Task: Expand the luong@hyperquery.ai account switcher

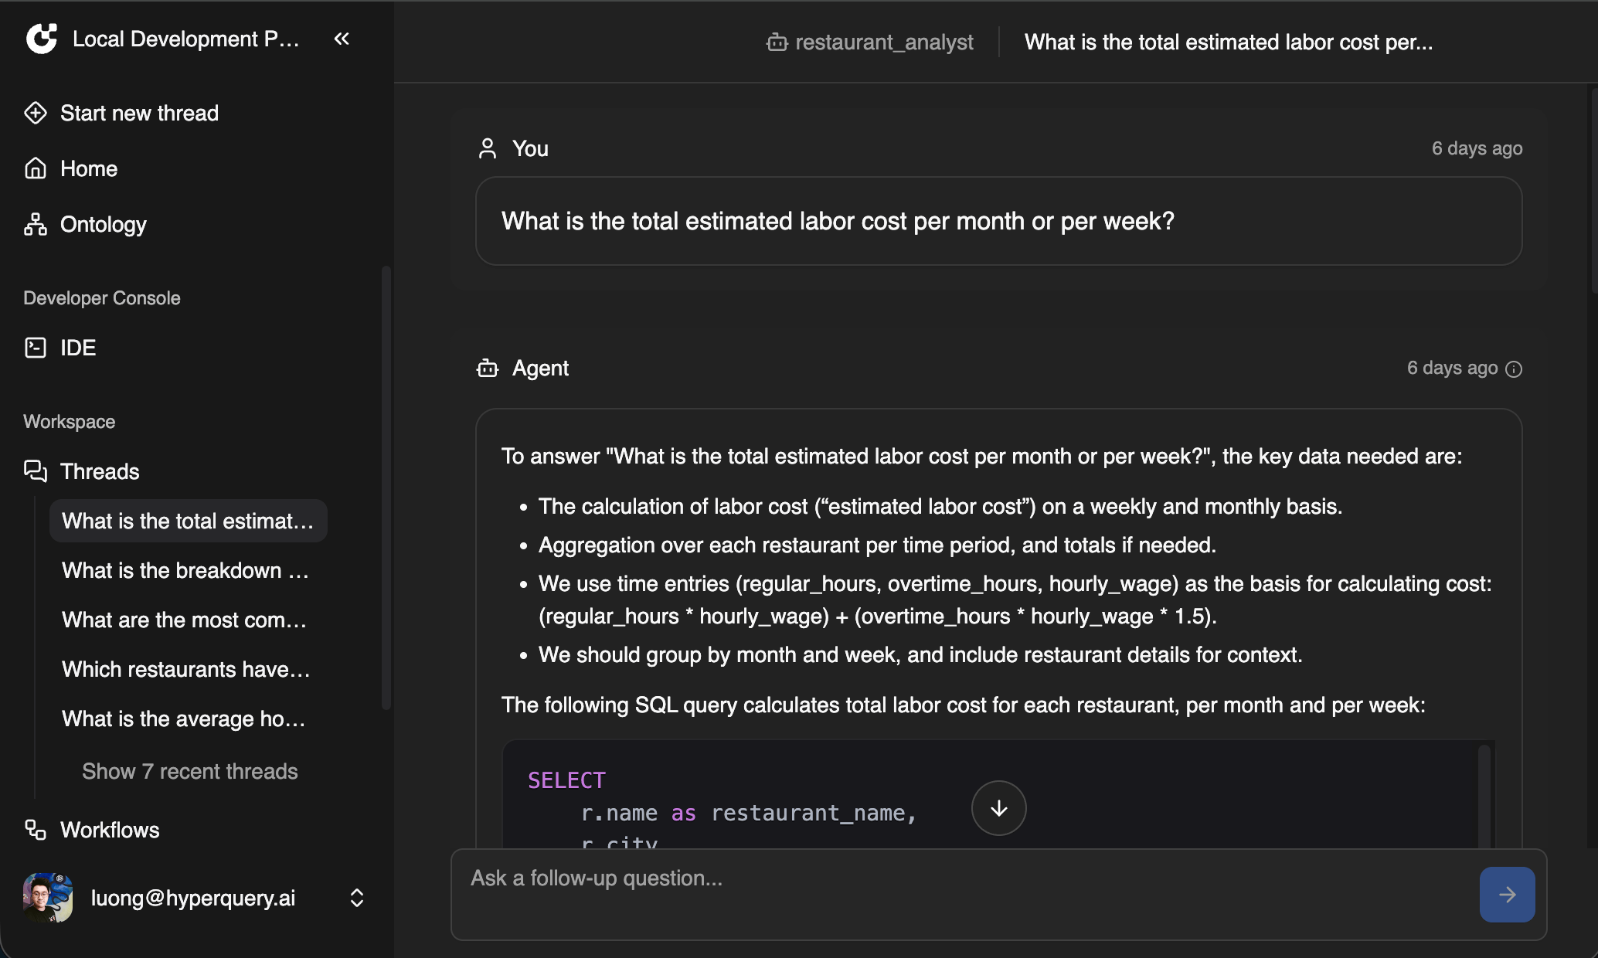Action: coord(357,898)
